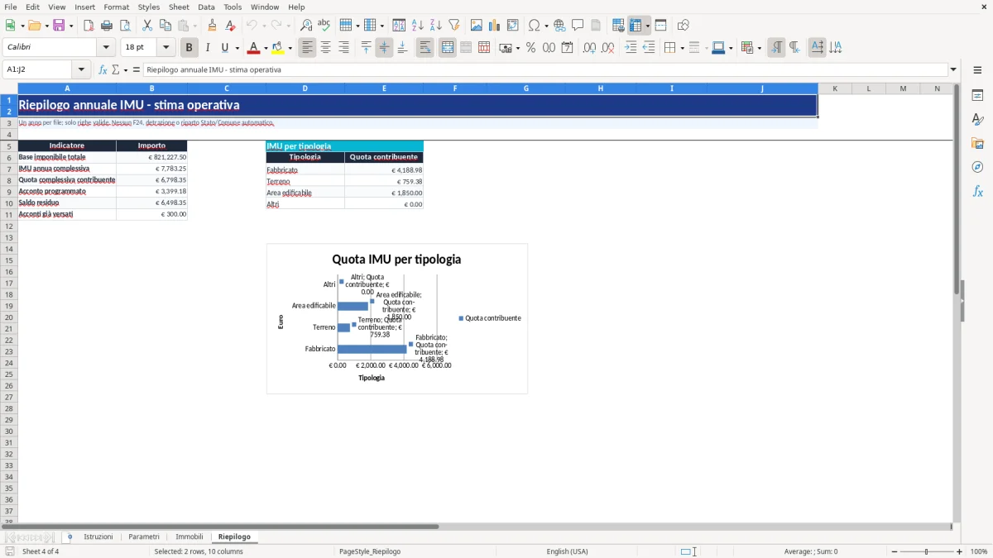This screenshot has height=558, width=993.
Task: Click the Copy icon
Action: (x=165, y=26)
